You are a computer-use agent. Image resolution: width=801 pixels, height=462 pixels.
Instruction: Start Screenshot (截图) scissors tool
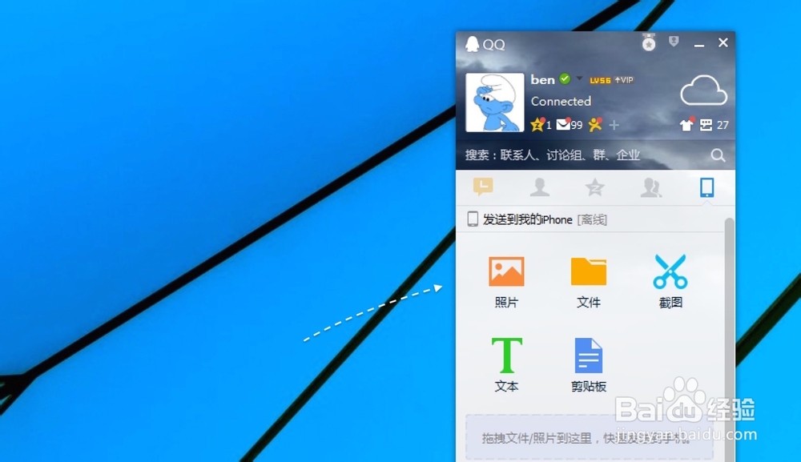tap(670, 282)
